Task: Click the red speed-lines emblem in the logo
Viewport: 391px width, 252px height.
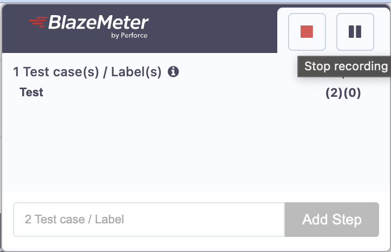Action: [38, 22]
